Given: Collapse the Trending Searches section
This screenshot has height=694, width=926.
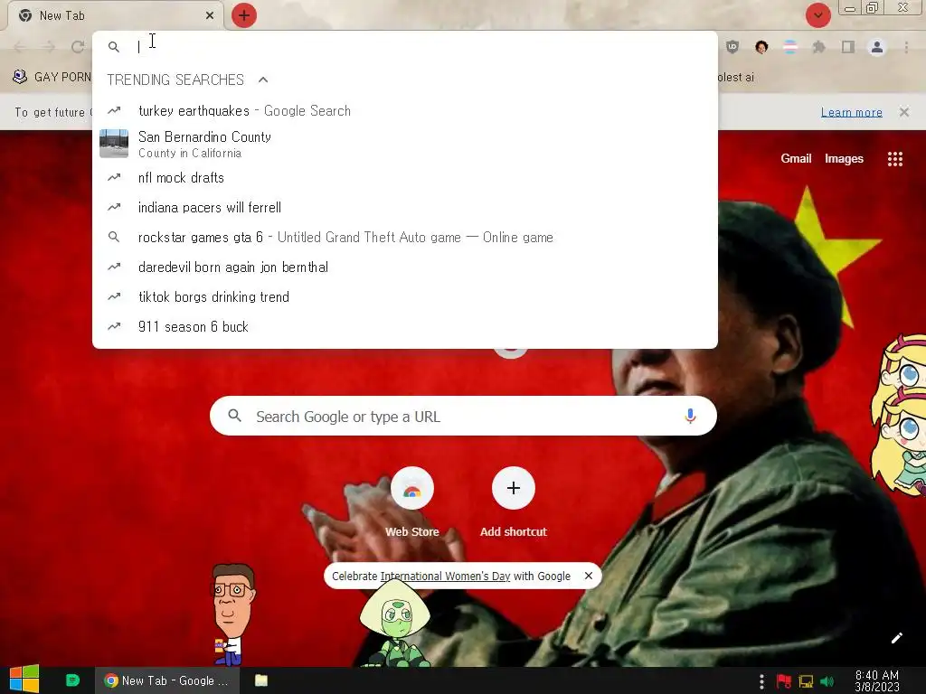Looking at the screenshot, I should [x=263, y=80].
